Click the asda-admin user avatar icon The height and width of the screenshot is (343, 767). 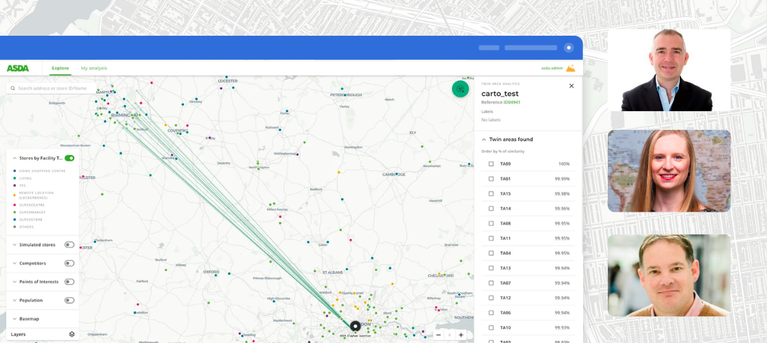tap(570, 68)
